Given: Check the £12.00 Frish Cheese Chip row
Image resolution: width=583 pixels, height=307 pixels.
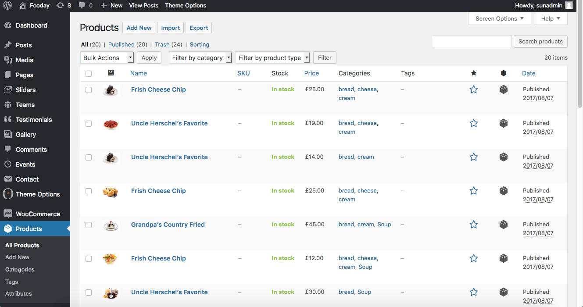Looking at the screenshot, I should pos(89,258).
